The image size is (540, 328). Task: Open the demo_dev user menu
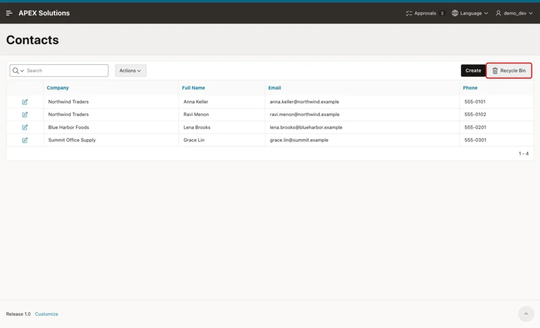(514, 13)
